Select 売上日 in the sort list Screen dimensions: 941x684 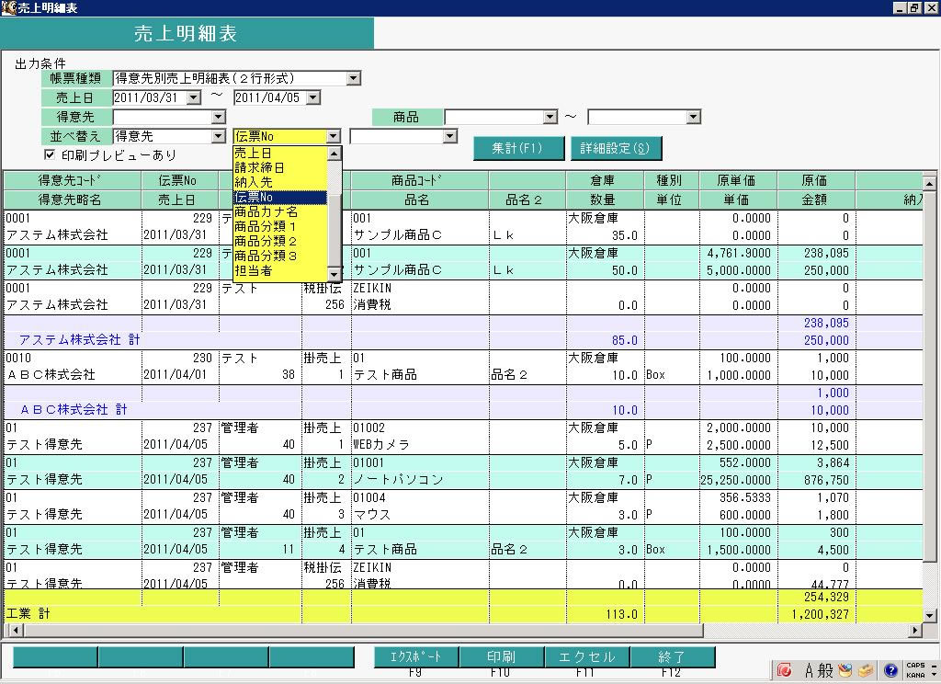tap(280, 154)
